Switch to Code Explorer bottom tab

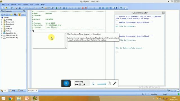(x=21, y=91)
